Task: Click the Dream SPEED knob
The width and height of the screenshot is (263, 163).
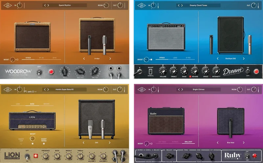Action: (x=205, y=71)
